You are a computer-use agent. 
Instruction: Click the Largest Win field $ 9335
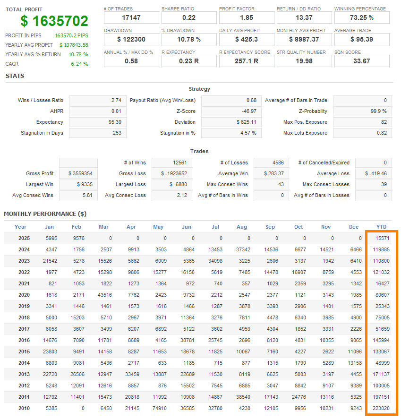coord(78,185)
